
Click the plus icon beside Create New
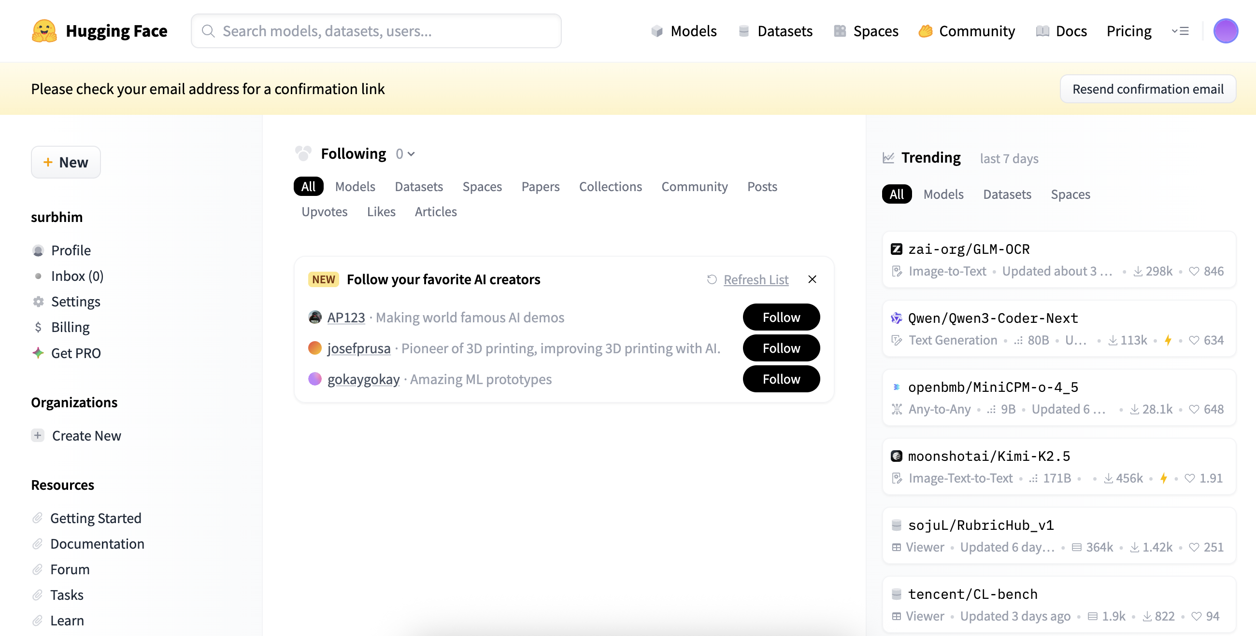(38, 435)
